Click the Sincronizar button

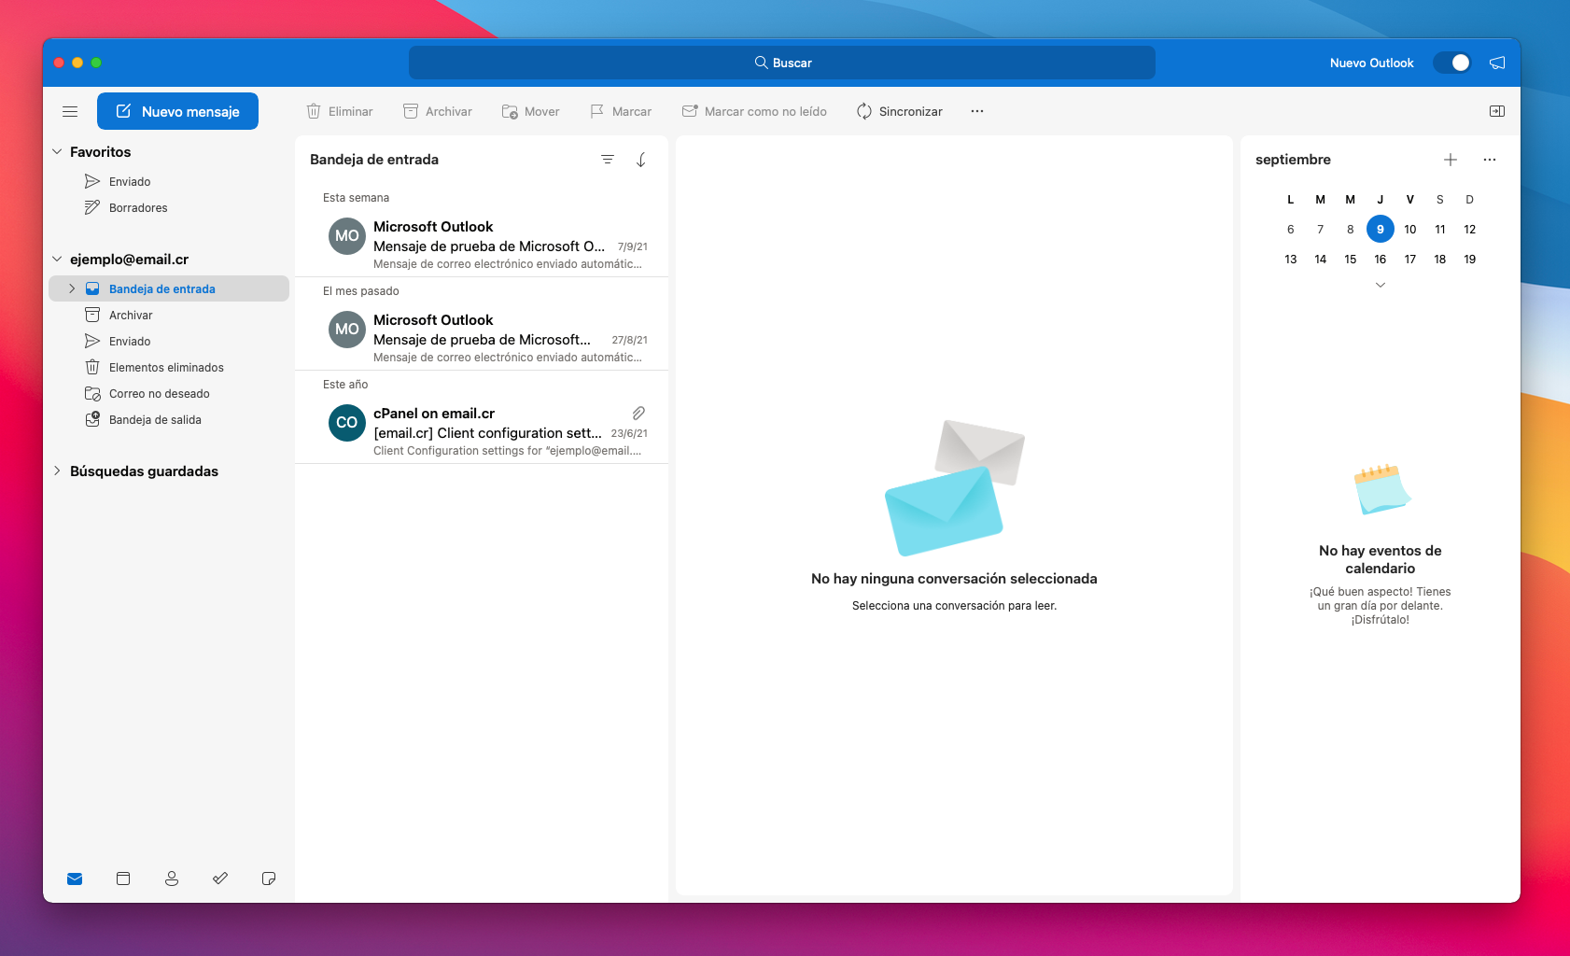900,111
